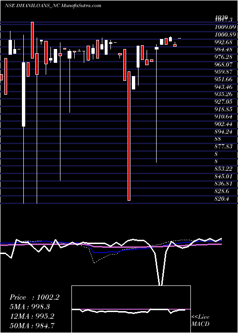The image size is (238, 333).
Task: Select the 1009.09 price axis label
Action: click(225, 27)
